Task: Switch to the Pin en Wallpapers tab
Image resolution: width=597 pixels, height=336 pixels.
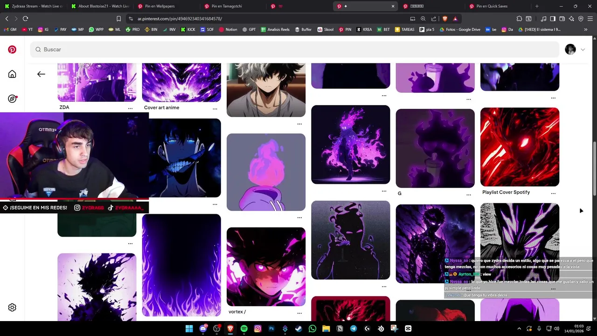Action: pyautogui.click(x=166, y=6)
